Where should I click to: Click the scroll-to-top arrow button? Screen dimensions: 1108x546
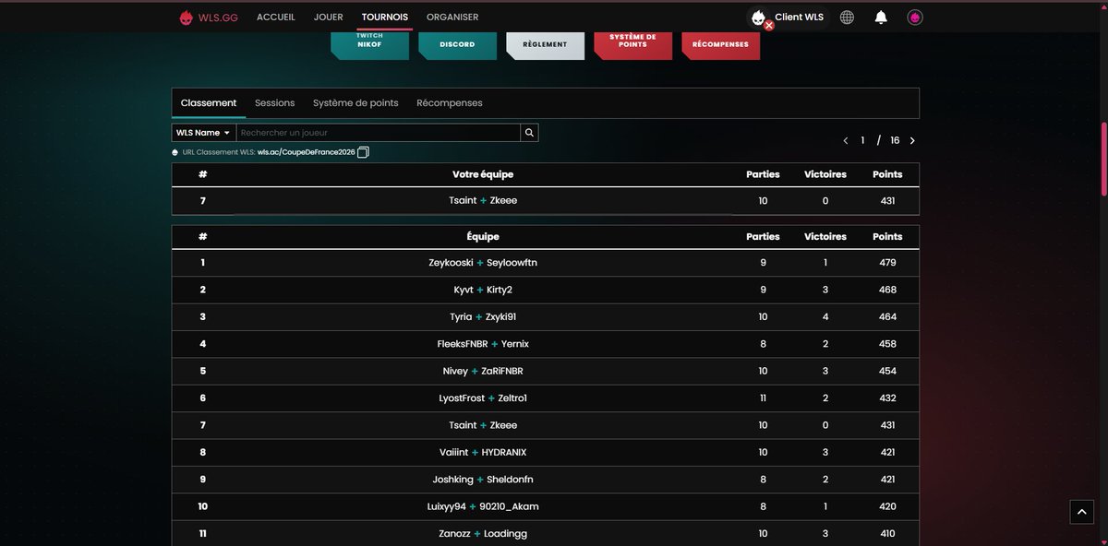1081,512
